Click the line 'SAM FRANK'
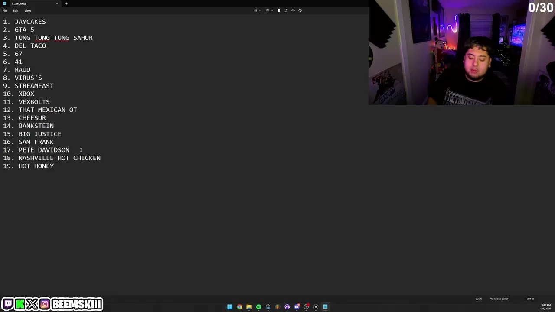The width and height of the screenshot is (555, 312). (x=36, y=142)
